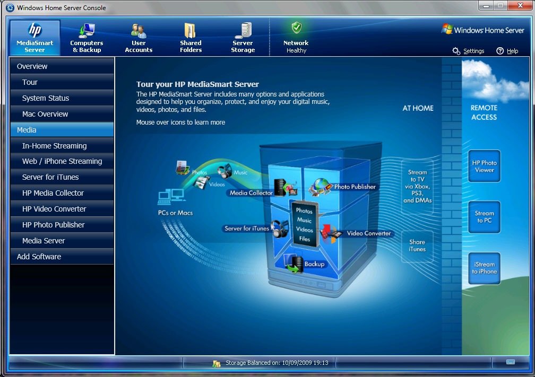Click the keyboard icon in the status bar

[x=511, y=362]
